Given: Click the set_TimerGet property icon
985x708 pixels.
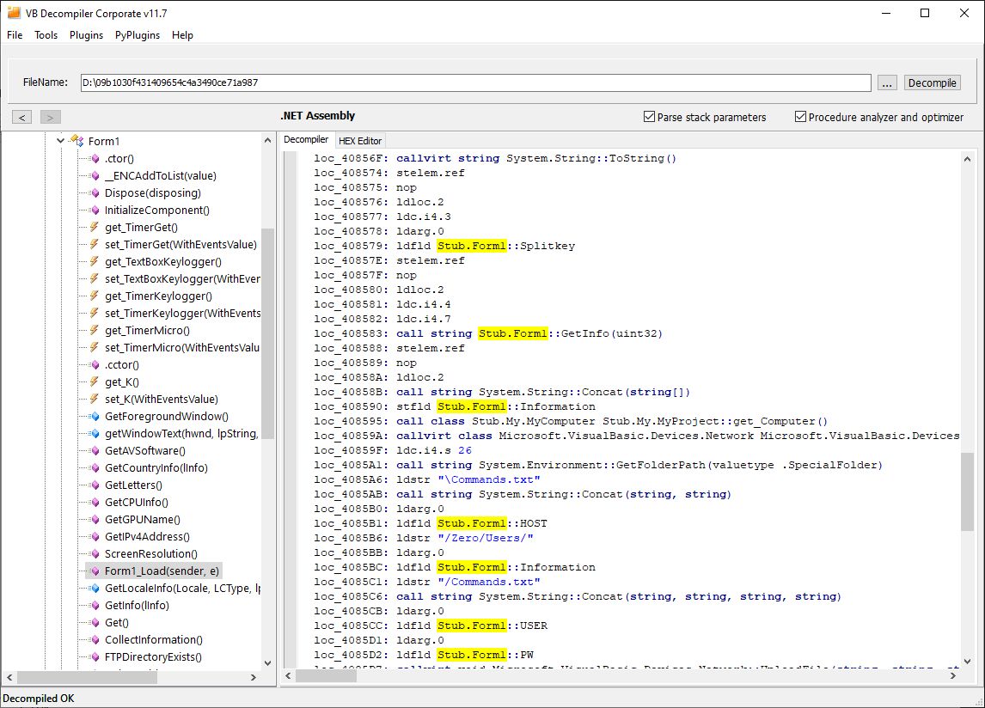Looking at the screenshot, I should [x=95, y=244].
